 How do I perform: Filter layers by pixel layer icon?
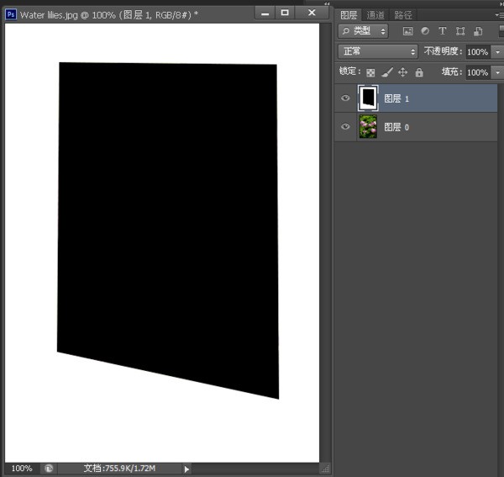(408, 31)
